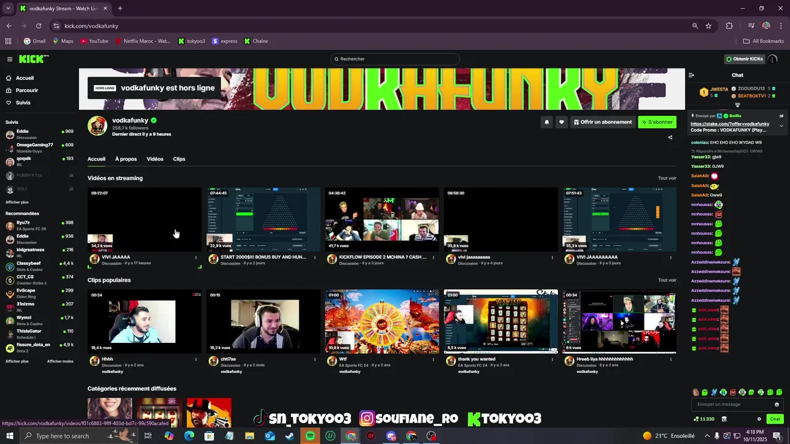Open options menu for START 2000$ video

(x=315, y=258)
